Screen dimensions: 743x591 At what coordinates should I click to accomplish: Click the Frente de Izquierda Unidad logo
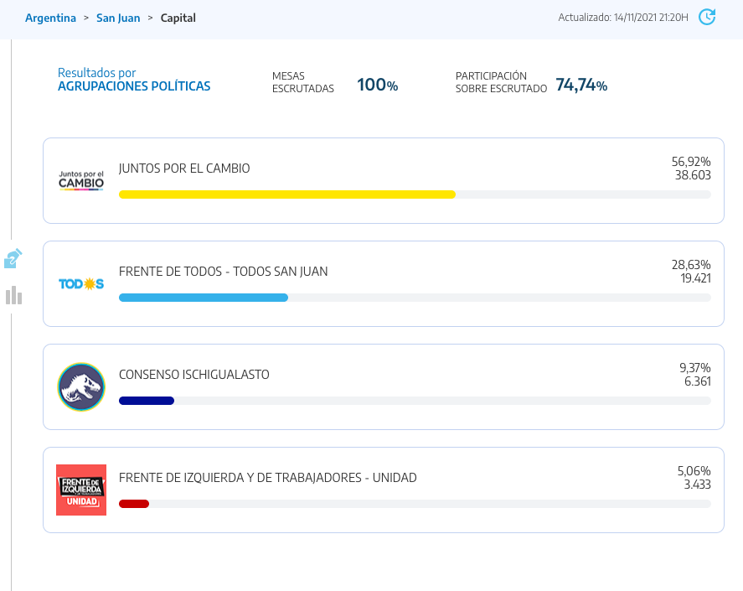(x=81, y=490)
